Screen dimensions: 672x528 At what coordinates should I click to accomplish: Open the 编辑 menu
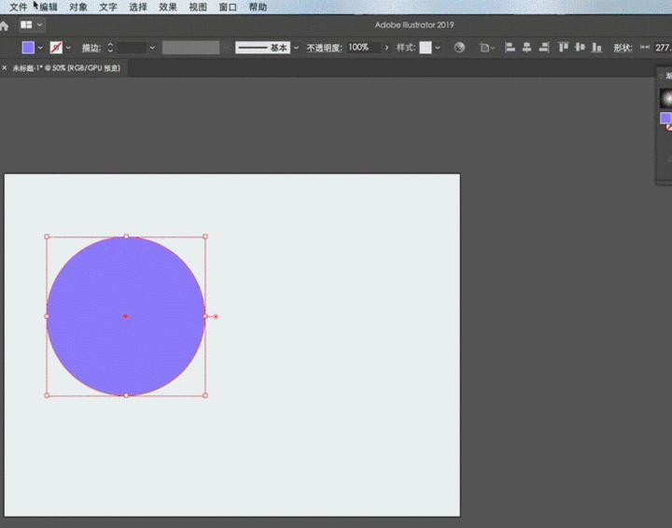49,7
